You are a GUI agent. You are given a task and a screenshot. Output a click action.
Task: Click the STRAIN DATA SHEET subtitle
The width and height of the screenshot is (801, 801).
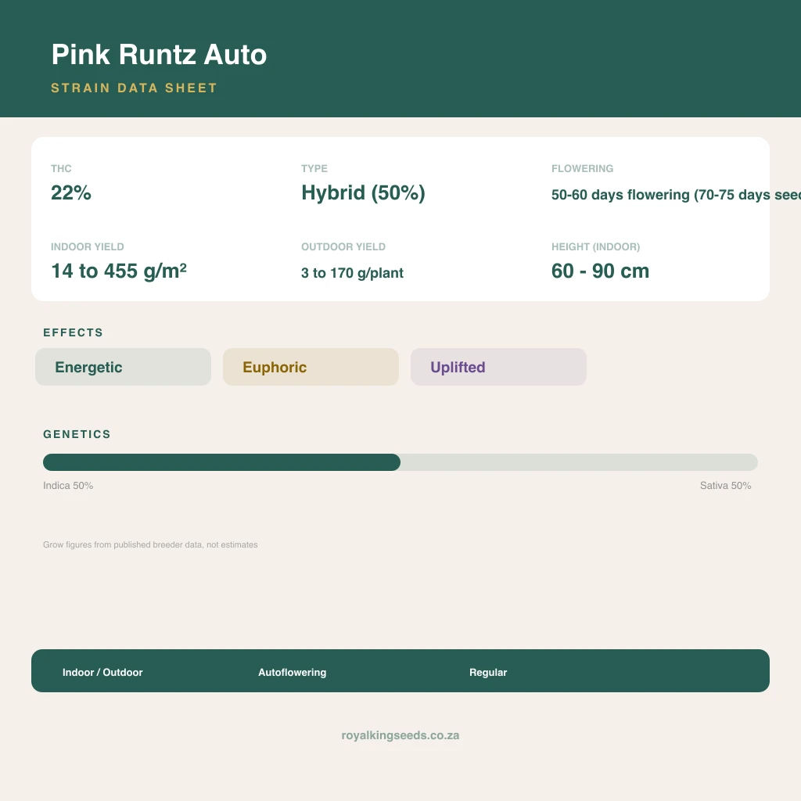pyautogui.click(x=134, y=88)
